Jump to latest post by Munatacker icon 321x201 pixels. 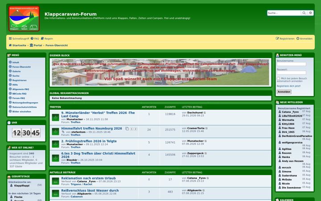[206, 141]
